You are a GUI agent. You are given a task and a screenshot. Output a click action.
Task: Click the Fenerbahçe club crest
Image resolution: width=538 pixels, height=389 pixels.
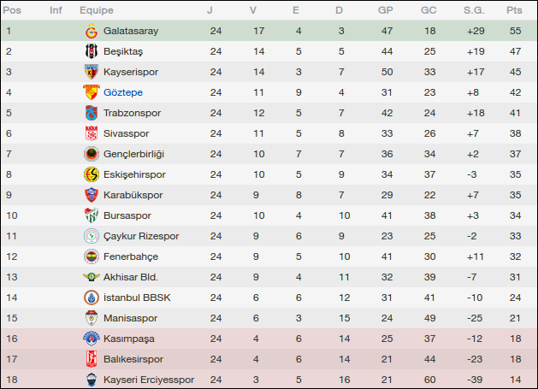pos(91,256)
